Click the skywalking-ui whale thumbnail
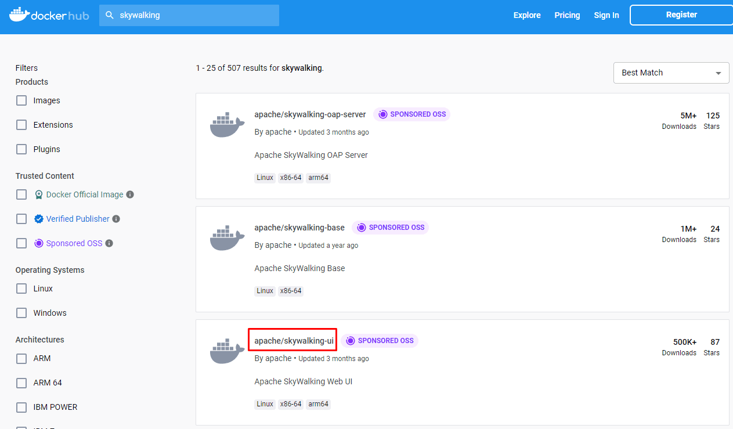Viewport: 733px width, 429px height. (x=228, y=352)
